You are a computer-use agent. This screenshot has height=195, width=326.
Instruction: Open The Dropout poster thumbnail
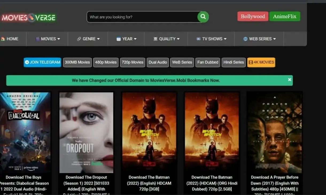86,132
